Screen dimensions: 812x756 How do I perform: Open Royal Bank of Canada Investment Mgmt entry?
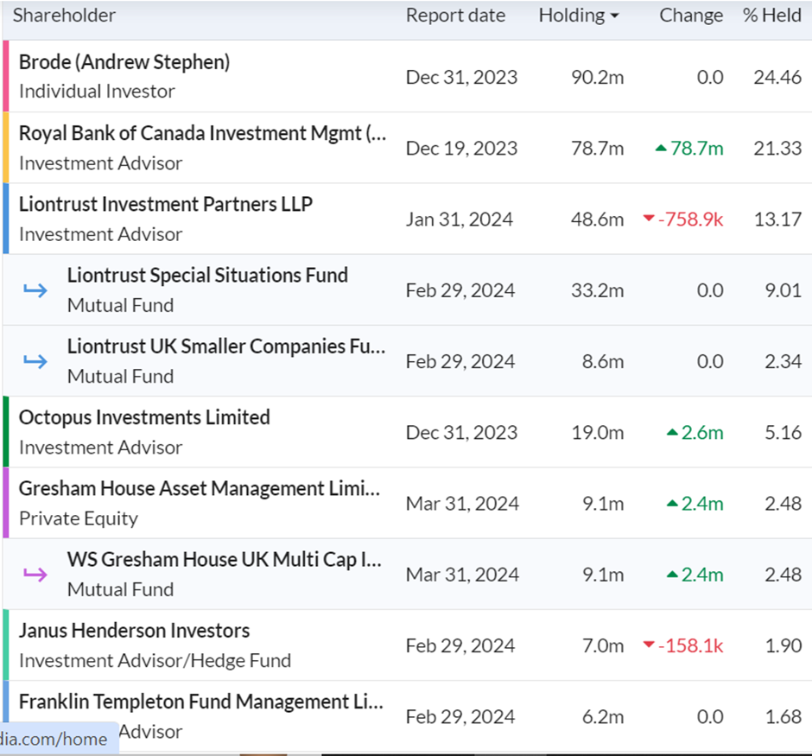[x=202, y=134]
